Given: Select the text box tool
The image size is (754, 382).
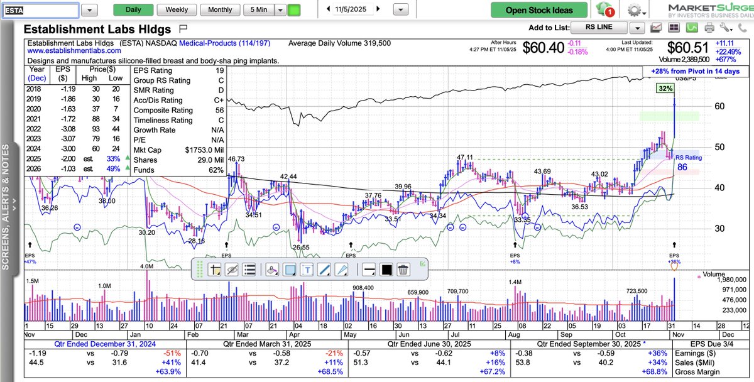Looking at the screenshot, I should [x=307, y=270].
